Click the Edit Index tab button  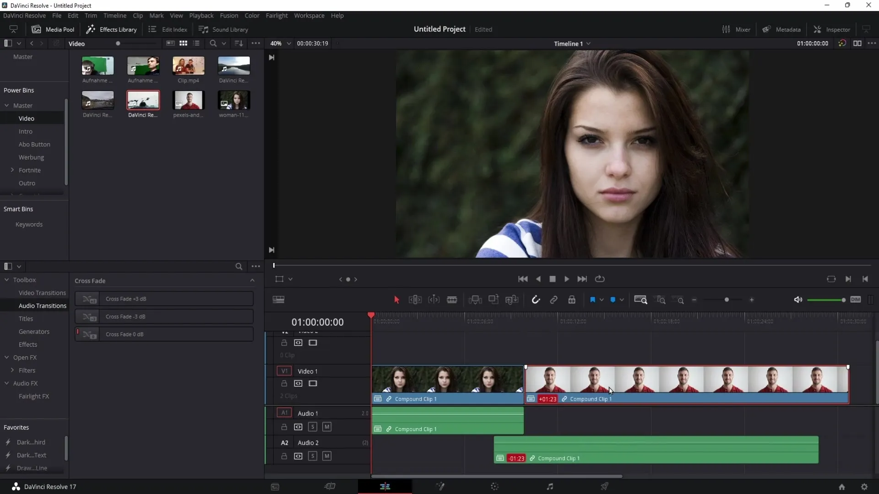tap(168, 29)
